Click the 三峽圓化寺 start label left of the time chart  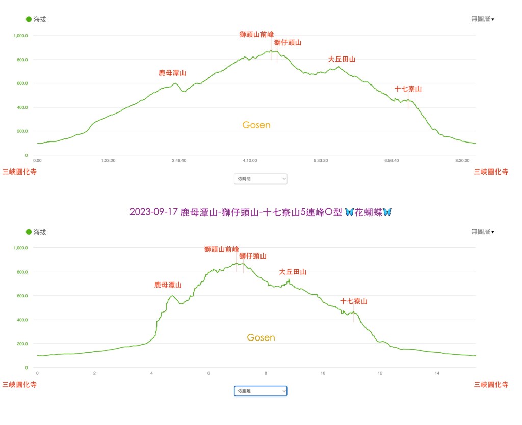click(x=19, y=172)
